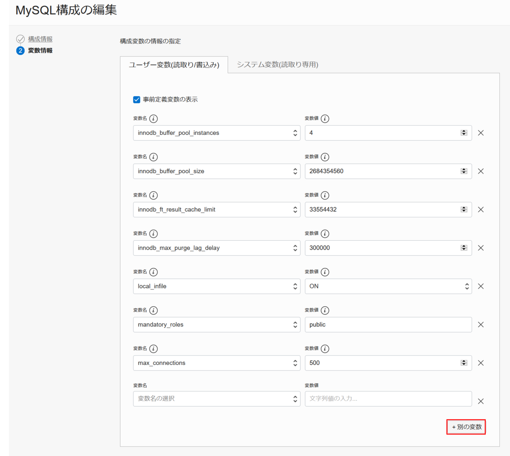
Task: Remove the empty variable row
Action: (481, 401)
